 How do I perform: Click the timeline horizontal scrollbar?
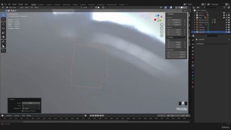tap(106, 122)
